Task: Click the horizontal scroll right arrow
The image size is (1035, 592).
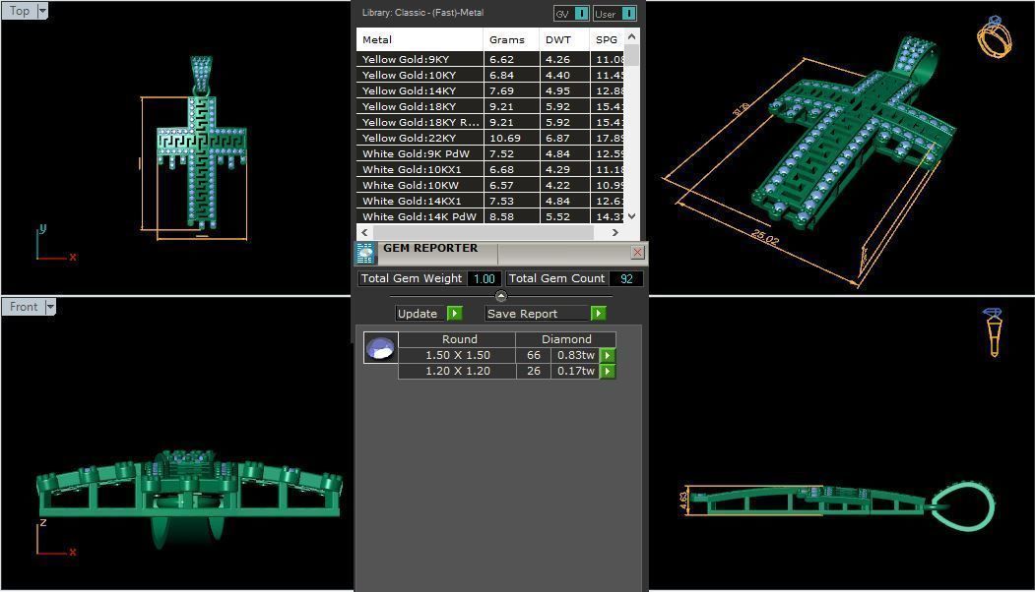Action: pos(615,232)
